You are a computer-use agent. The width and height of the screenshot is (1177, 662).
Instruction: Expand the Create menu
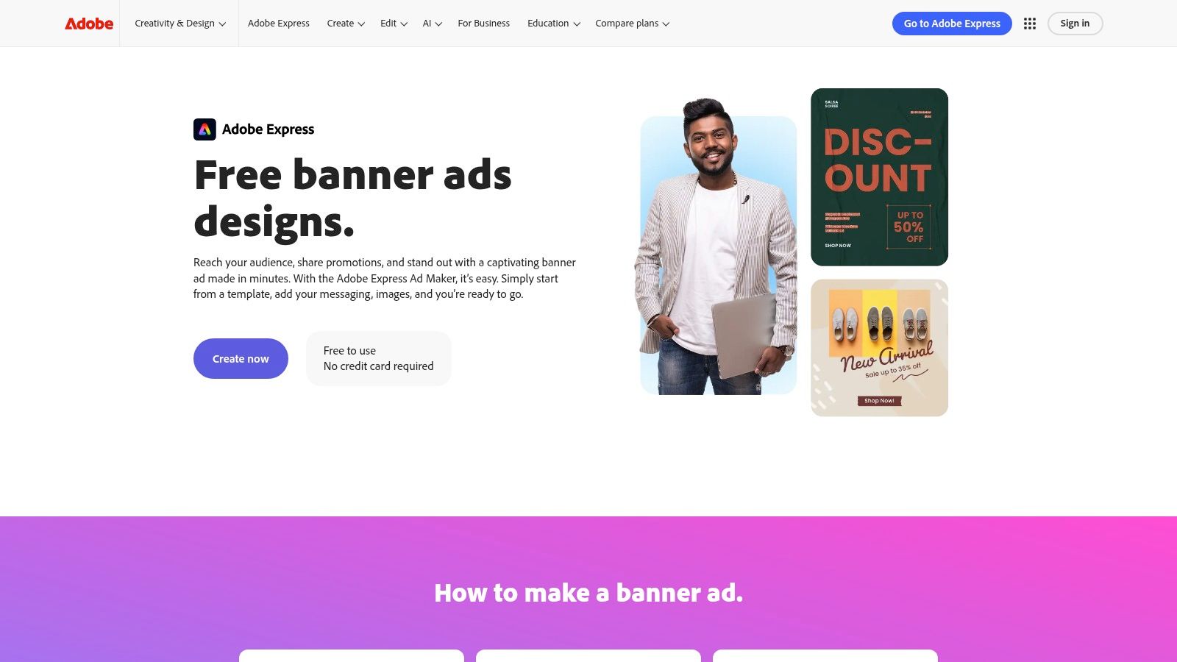pos(346,24)
